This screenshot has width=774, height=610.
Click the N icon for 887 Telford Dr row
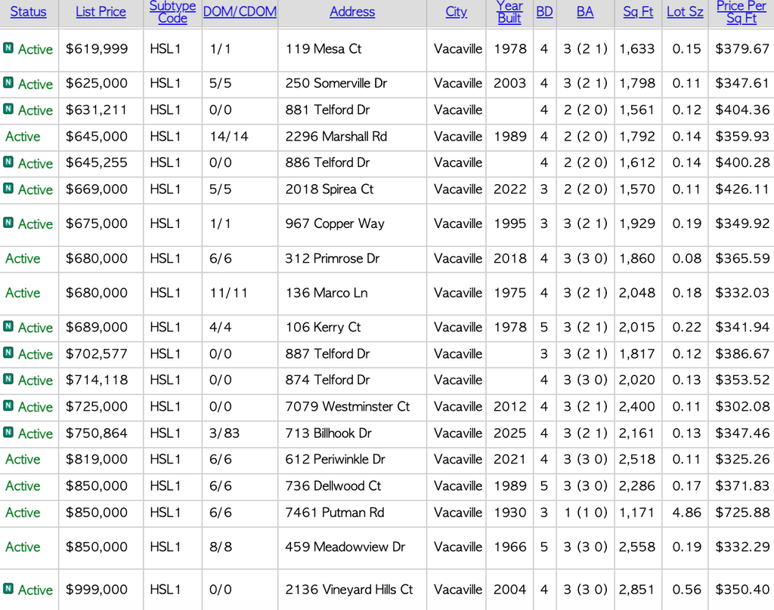tap(8, 354)
